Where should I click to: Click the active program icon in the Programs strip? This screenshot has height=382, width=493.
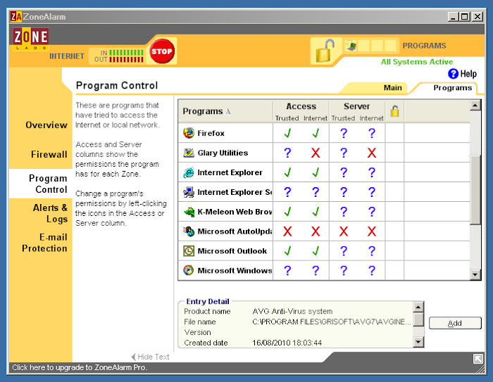[351, 46]
